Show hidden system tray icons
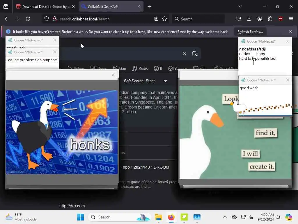 tap(225, 217)
